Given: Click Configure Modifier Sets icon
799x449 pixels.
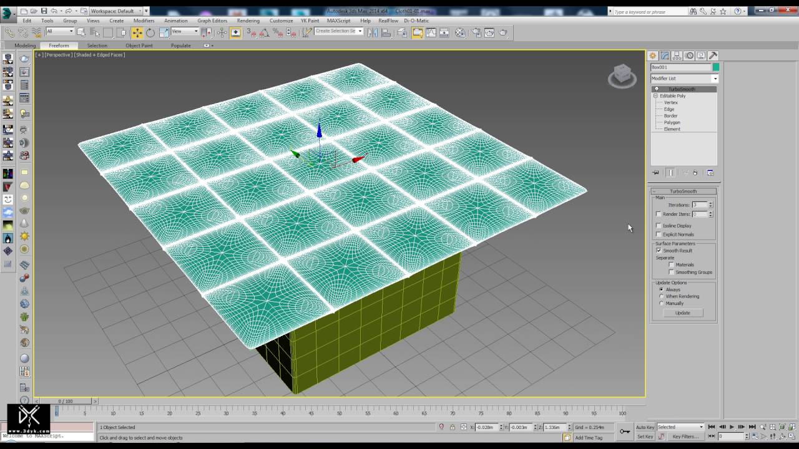Looking at the screenshot, I should point(710,173).
